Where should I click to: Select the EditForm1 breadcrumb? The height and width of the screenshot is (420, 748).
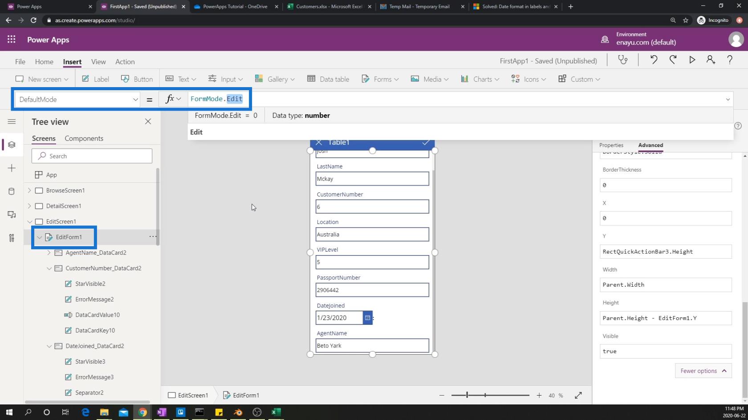pos(241,395)
